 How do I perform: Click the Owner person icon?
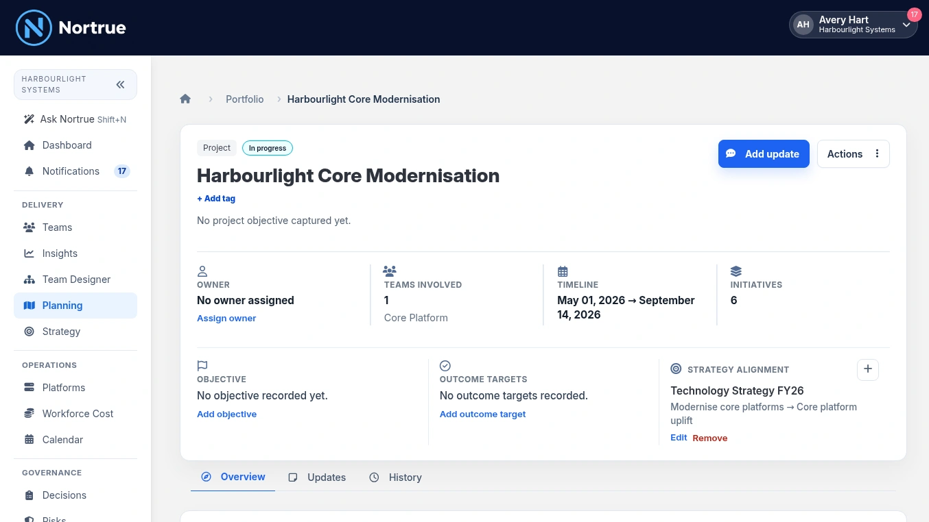click(202, 271)
